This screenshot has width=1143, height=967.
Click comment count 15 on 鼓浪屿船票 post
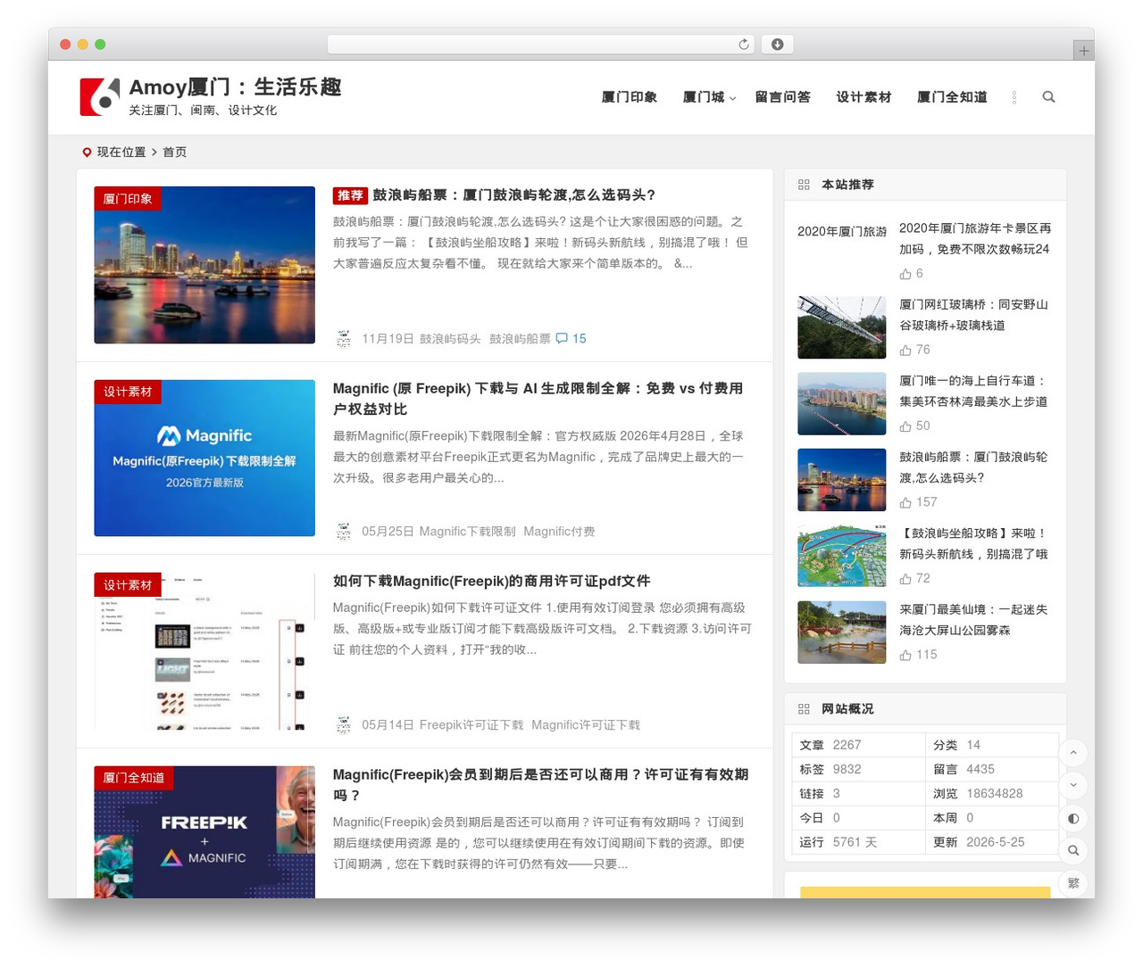pos(571,339)
